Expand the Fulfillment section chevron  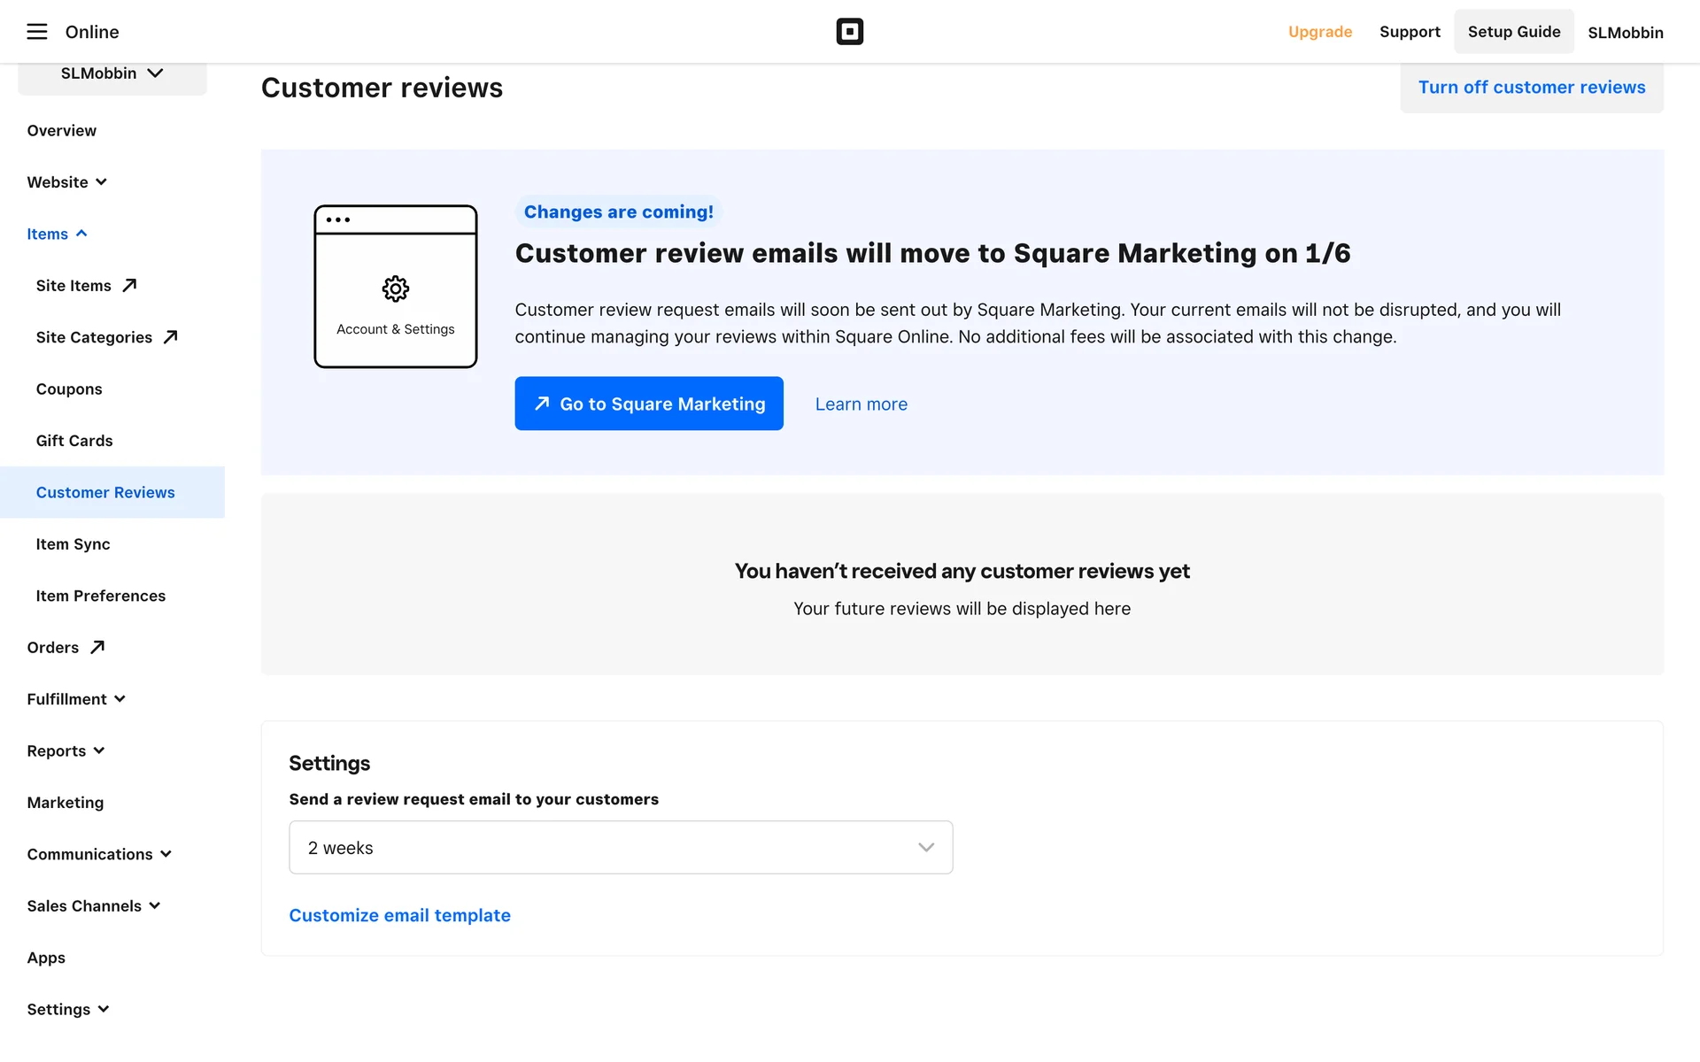(x=120, y=699)
